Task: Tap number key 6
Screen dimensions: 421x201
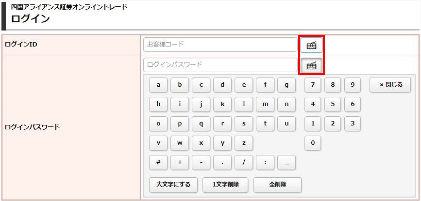Action: click(353, 105)
